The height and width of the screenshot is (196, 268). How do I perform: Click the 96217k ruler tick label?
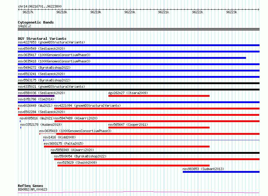coord(28,12)
